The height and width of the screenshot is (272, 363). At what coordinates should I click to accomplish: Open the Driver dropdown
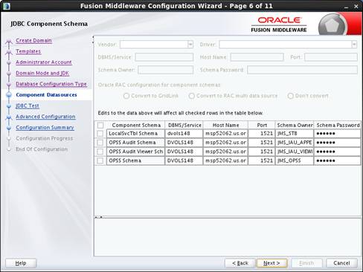pyautogui.click(x=354, y=45)
